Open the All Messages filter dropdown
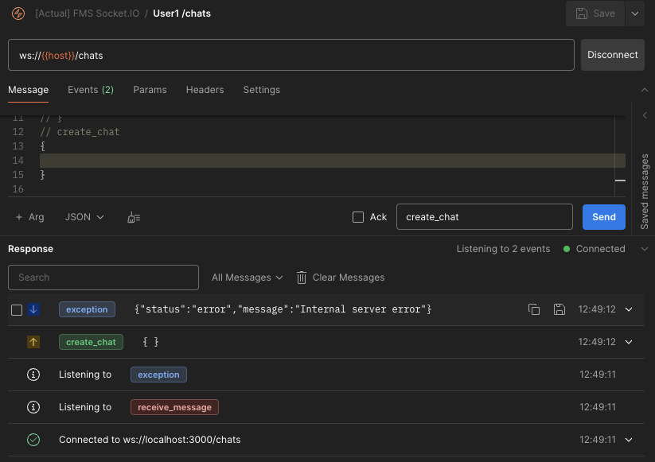The width and height of the screenshot is (655, 462). (248, 277)
